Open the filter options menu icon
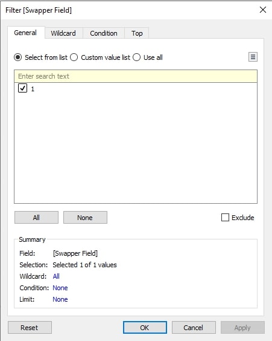Viewport: 272px width, 341px height. point(253,57)
